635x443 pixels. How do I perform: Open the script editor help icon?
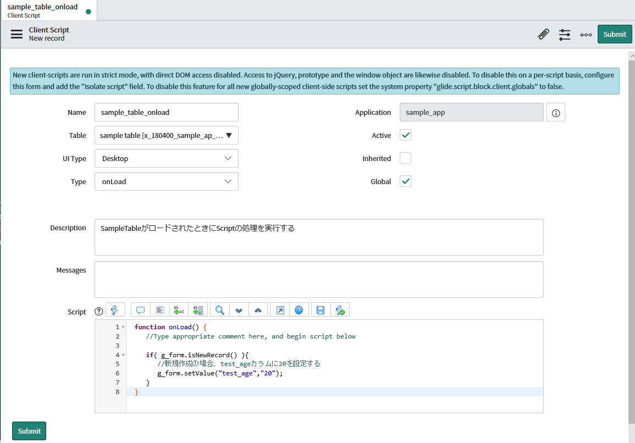[299, 310]
